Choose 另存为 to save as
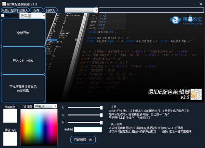 click(51, 10)
